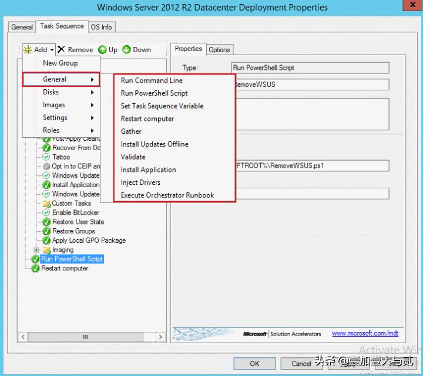The width and height of the screenshot is (423, 376).
Task: Select Opt In to CEIP step
Action: click(76, 166)
